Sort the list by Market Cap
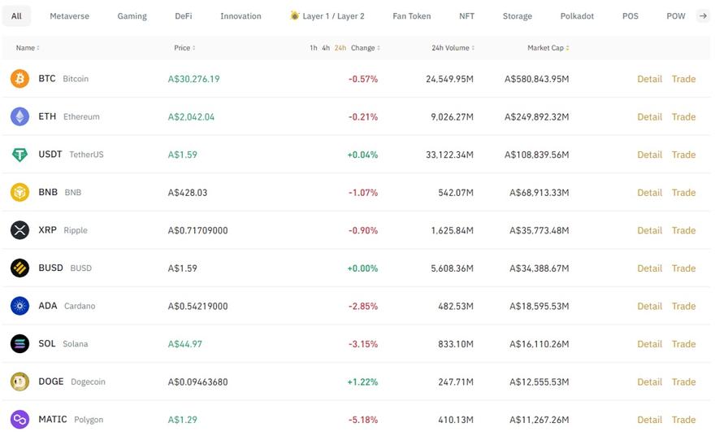The width and height of the screenshot is (715, 436). (548, 48)
